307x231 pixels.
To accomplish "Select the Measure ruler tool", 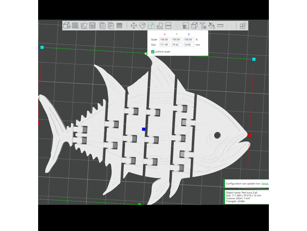I will pos(221,25).
